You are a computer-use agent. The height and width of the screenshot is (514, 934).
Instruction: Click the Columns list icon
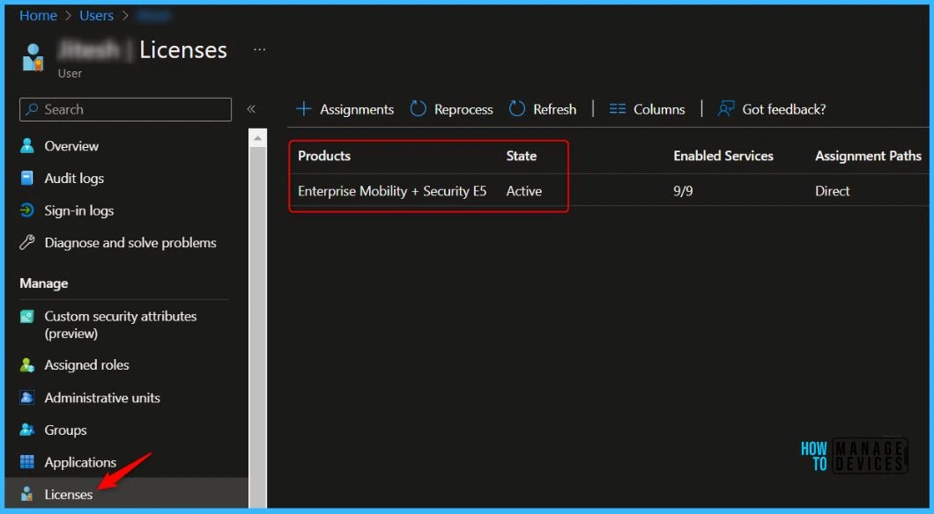click(618, 109)
